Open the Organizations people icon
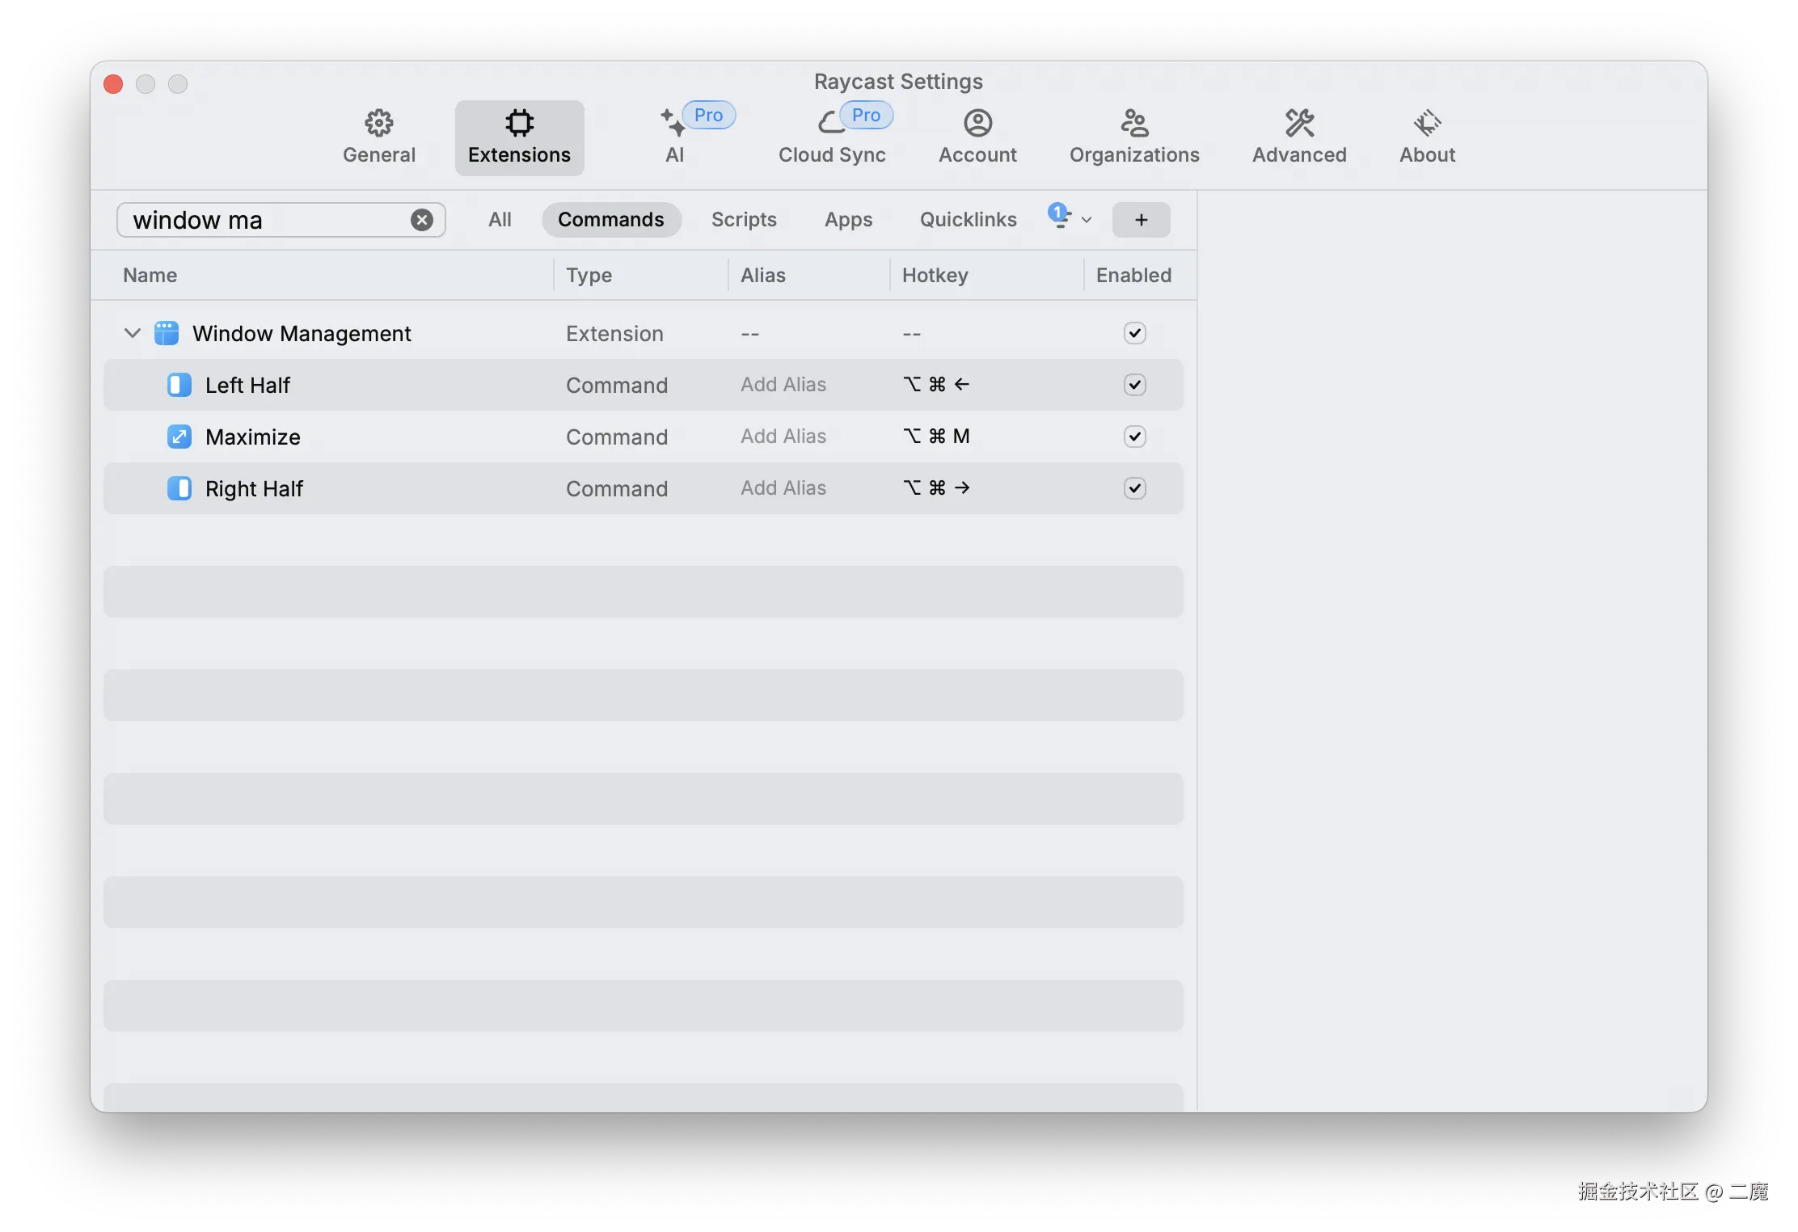Image resolution: width=1798 pixels, height=1232 pixels. (x=1134, y=123)
